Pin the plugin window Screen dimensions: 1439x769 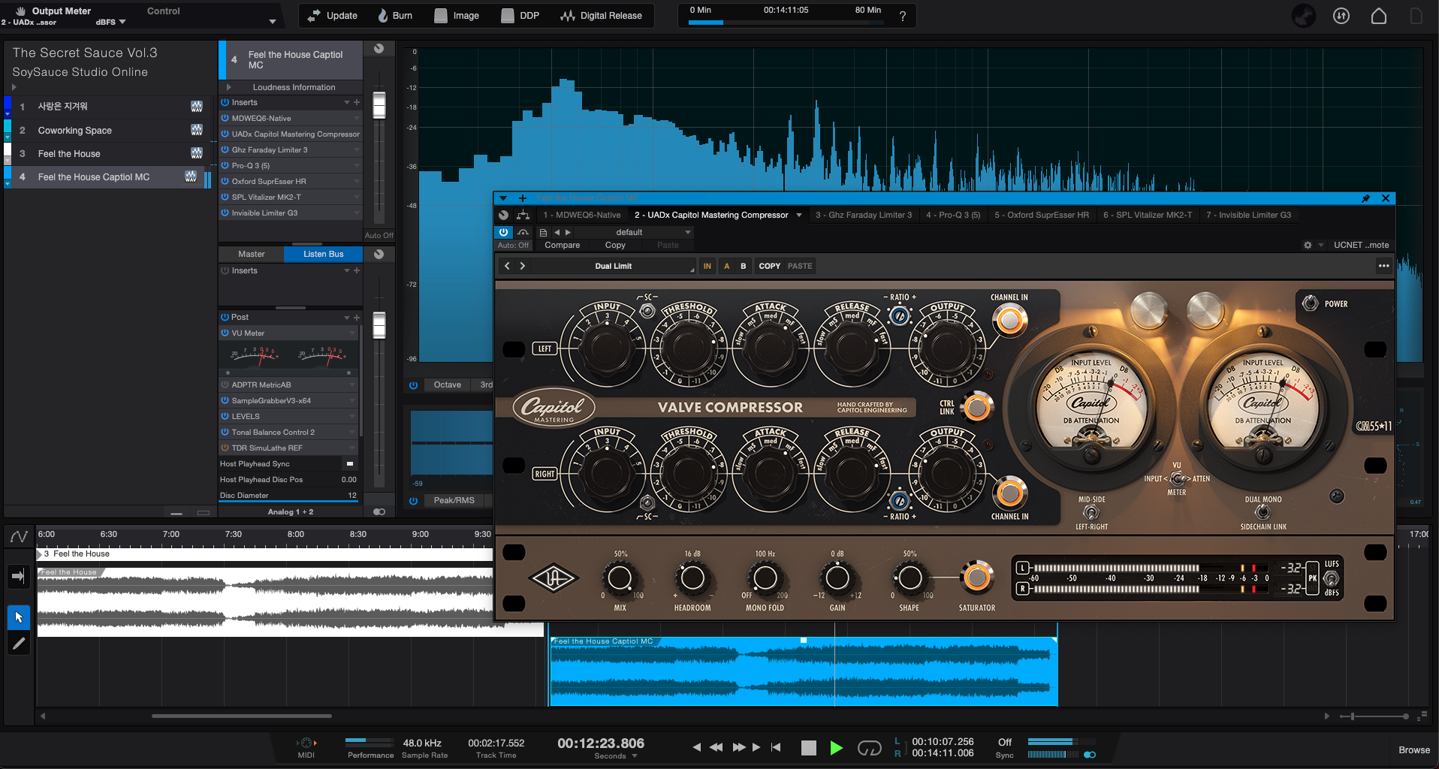[x=1365, y=198]
